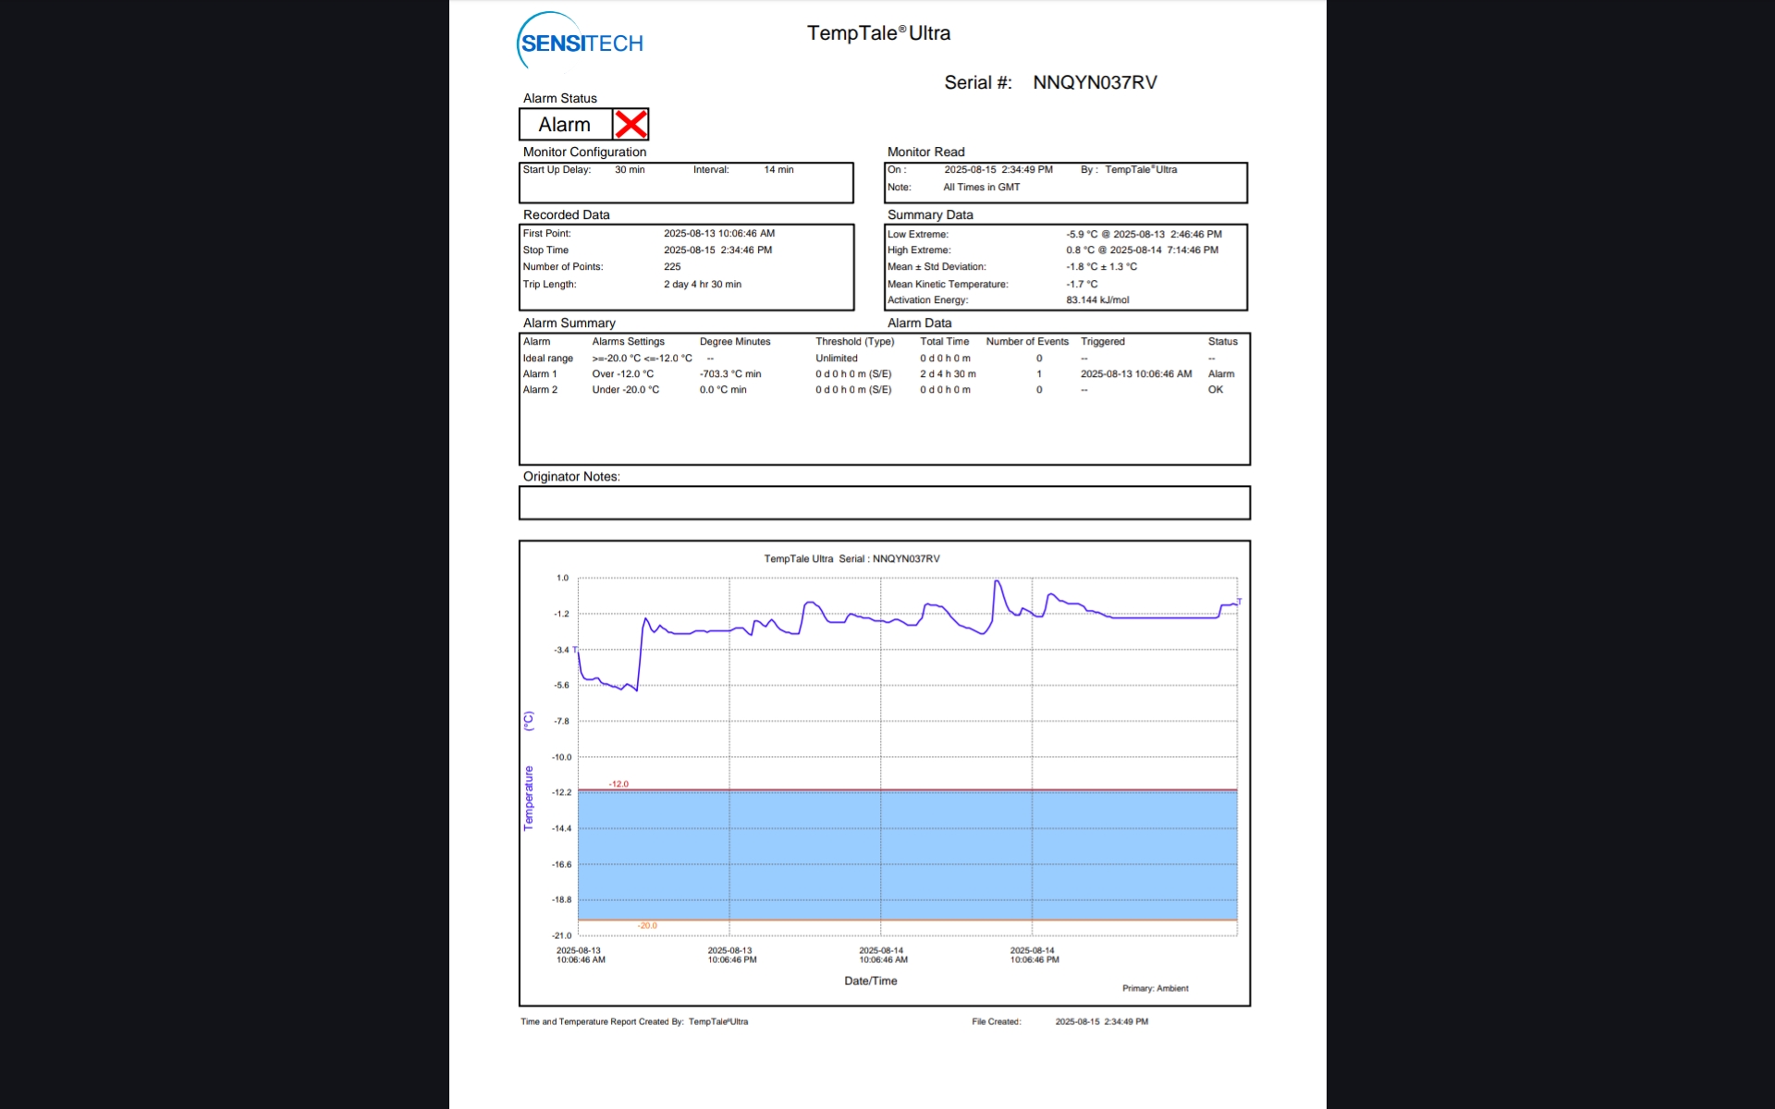Click the Degree Minutes column header

[x=735, y=342]
